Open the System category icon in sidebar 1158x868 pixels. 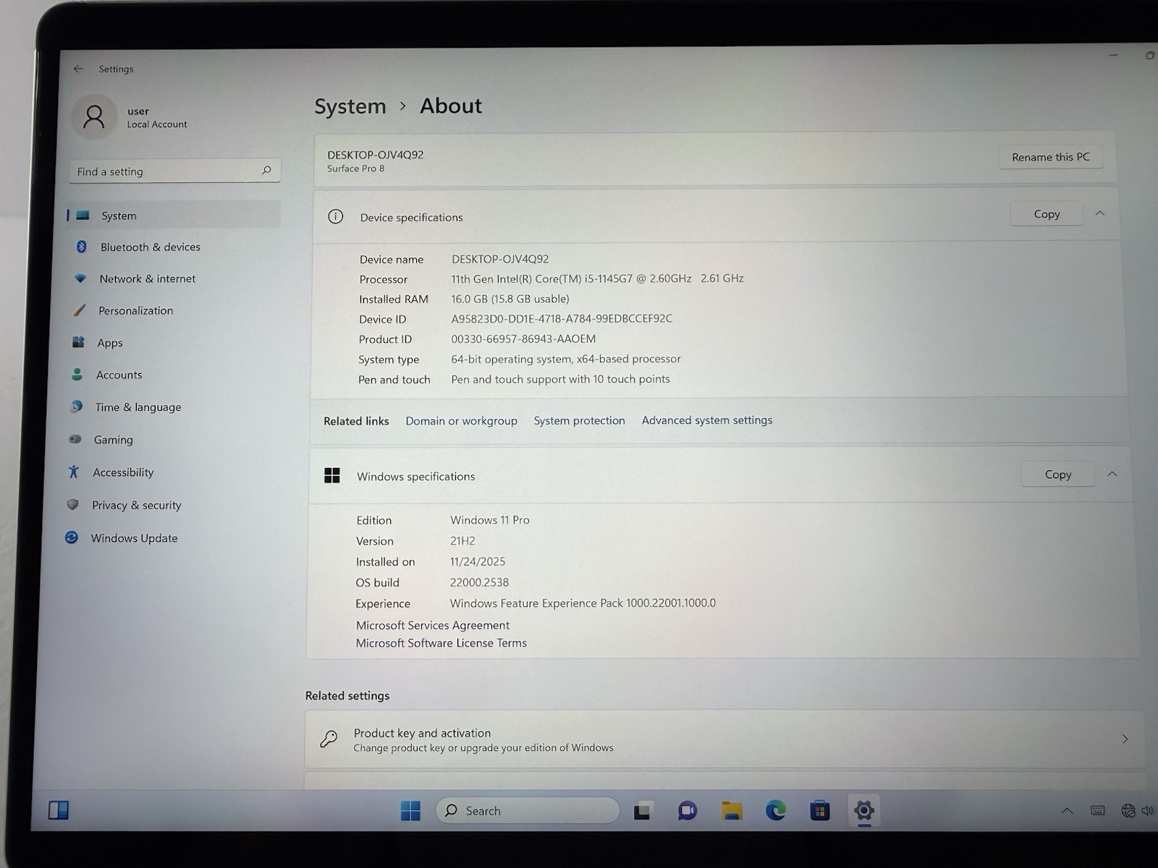[83, 216]
